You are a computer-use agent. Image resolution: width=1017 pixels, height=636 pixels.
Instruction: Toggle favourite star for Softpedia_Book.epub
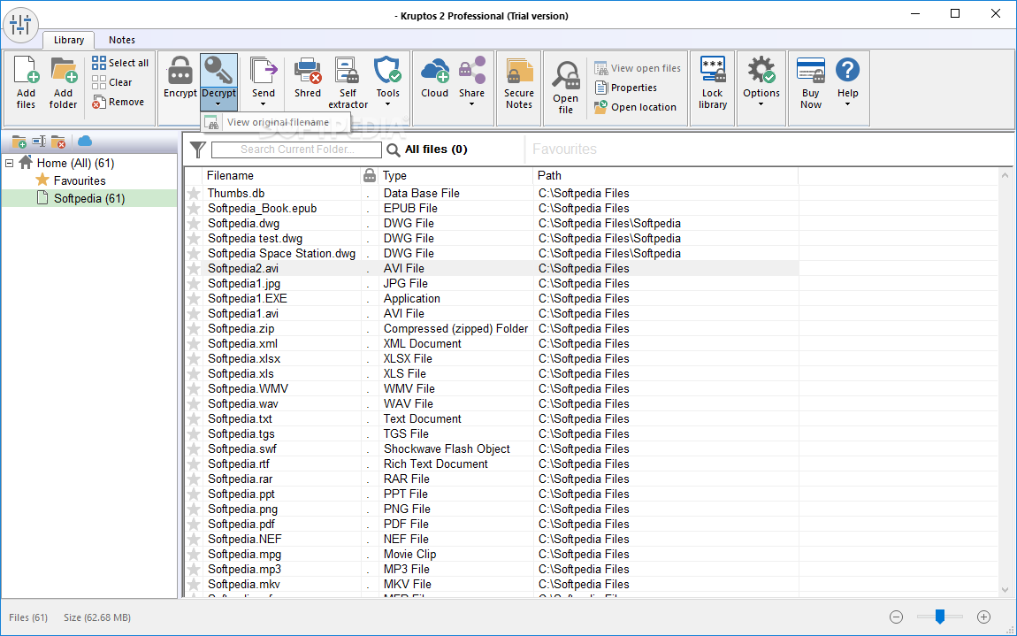pyautogui.click(x=194, y=209)
